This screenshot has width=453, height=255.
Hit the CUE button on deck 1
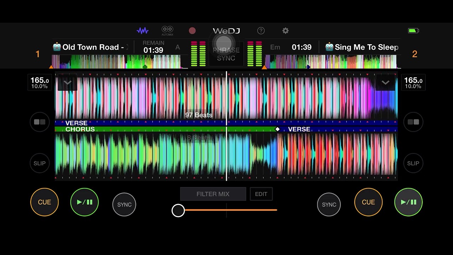click(45, 202)
